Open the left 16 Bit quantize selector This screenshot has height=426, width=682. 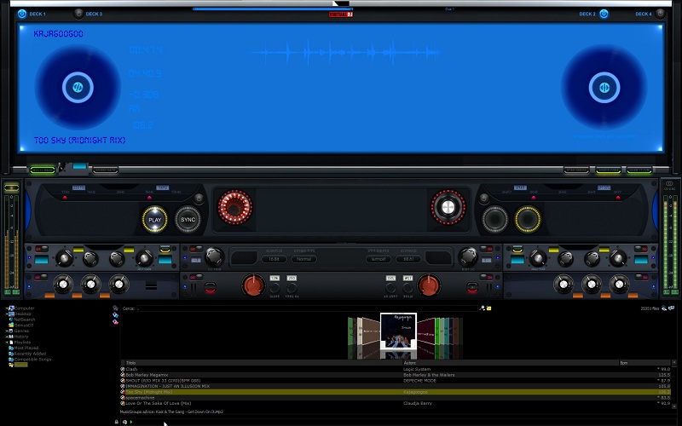coord(274,259)
